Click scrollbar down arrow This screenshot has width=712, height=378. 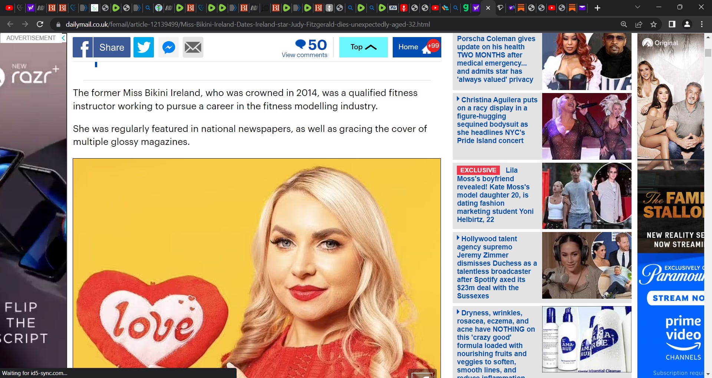708,374
